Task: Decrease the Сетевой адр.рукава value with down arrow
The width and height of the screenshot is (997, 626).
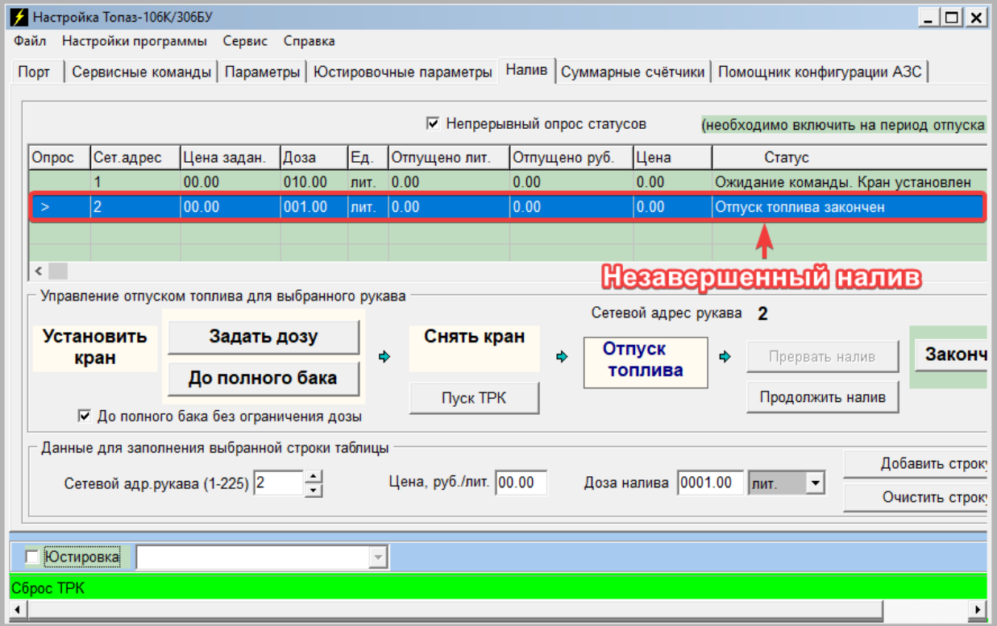Action: tap(314, 490)
